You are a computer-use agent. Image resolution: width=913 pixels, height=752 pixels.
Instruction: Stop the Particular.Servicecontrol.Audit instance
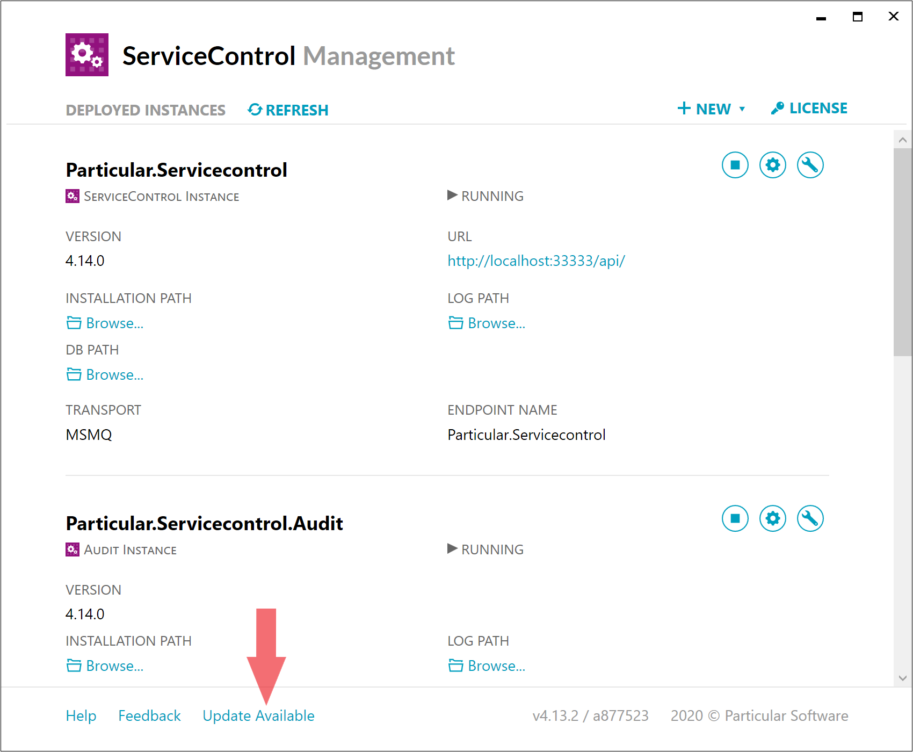pos(735,518)
